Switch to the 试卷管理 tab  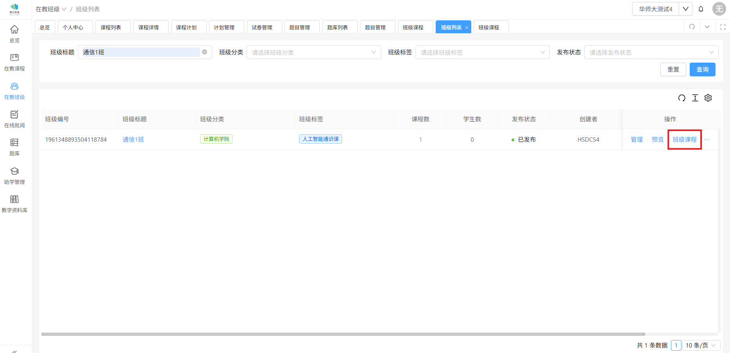click(x=262, y=27)
